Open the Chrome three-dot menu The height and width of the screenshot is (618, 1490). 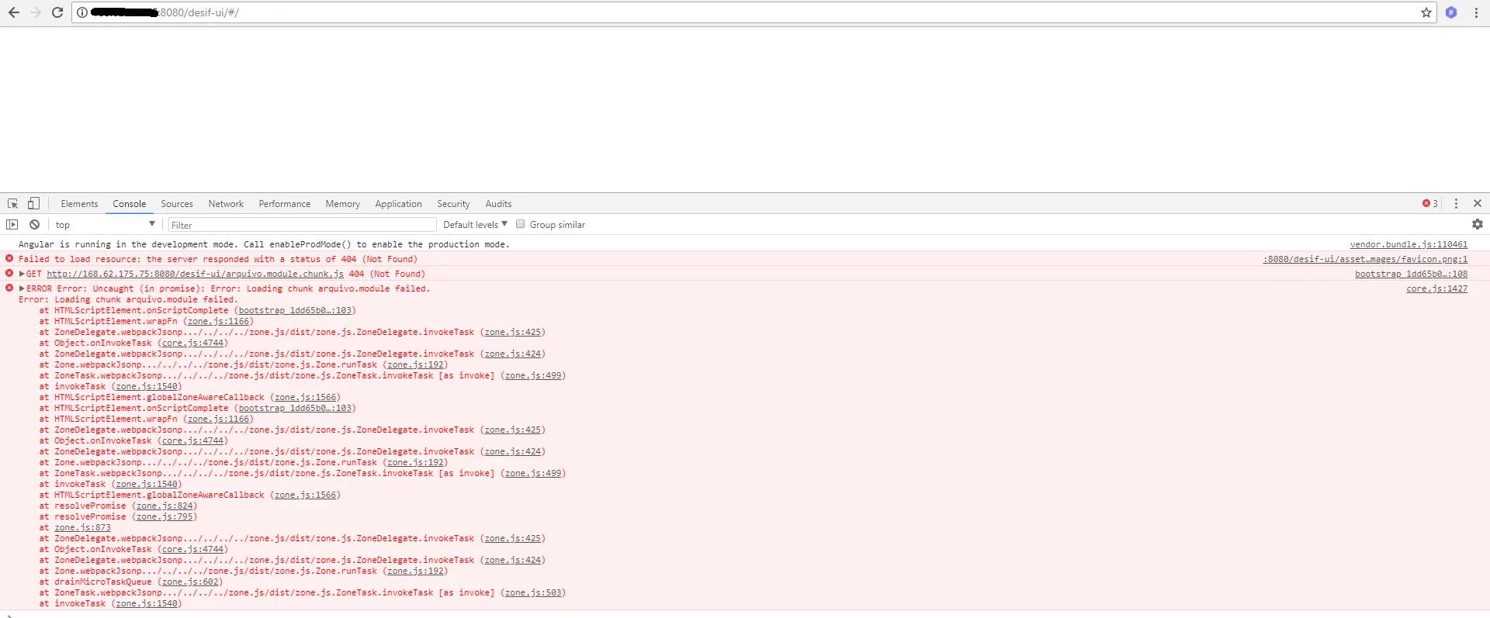pos(1475,12)
